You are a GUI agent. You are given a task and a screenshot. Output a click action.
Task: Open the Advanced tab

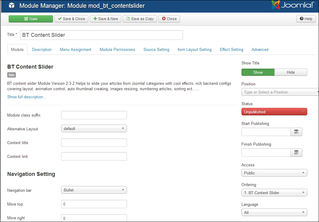260,49
